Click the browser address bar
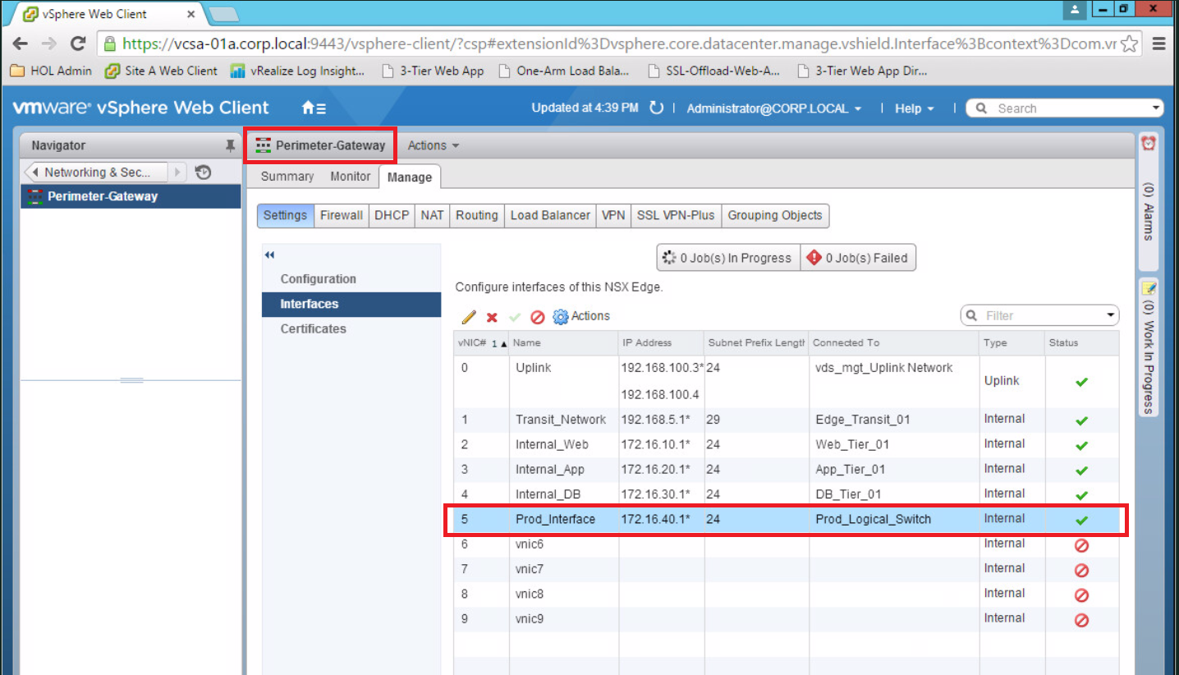 click(x=619, y=44)
